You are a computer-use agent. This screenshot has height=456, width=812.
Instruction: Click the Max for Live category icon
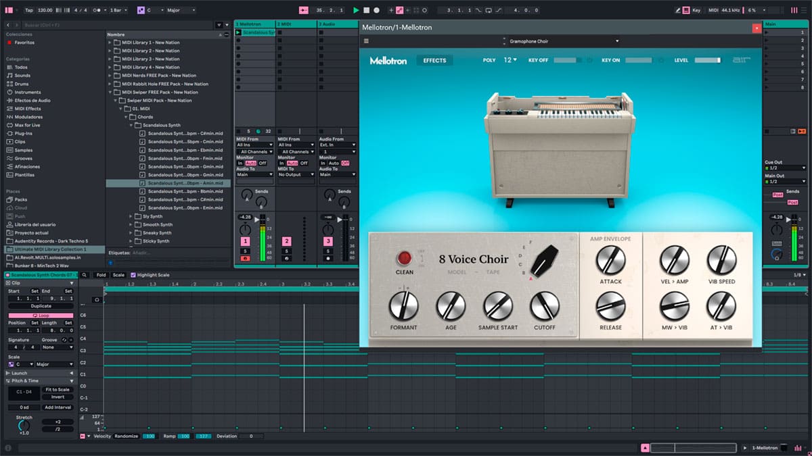(9, 125)
